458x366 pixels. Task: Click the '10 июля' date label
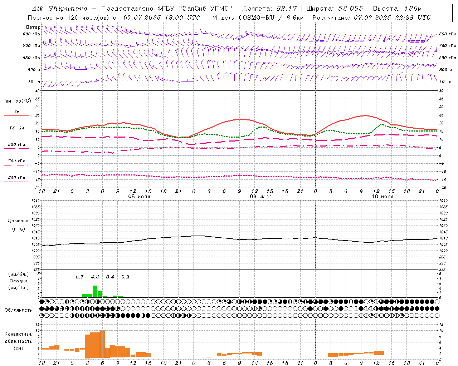pos(383,197)
